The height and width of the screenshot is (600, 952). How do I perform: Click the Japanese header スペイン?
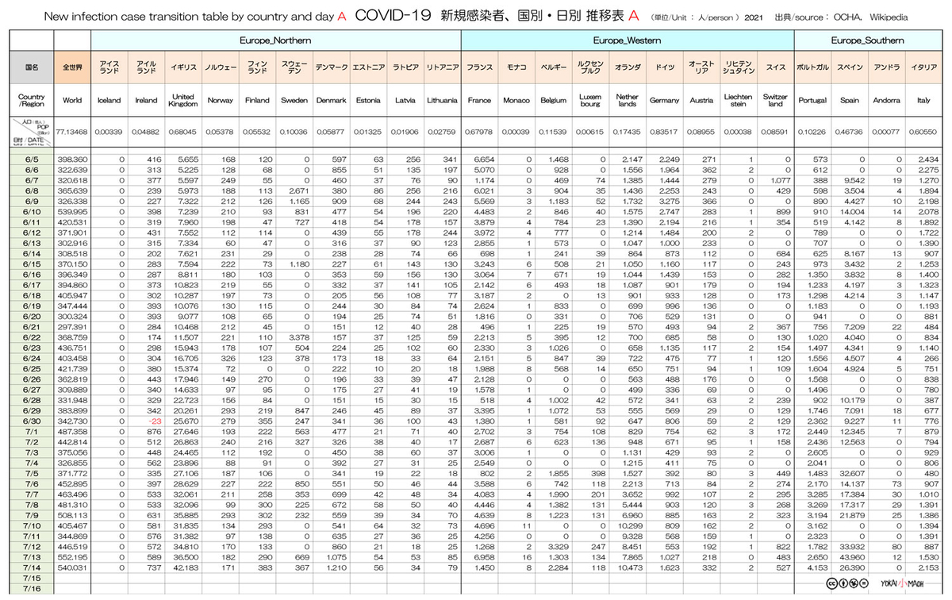850,68
